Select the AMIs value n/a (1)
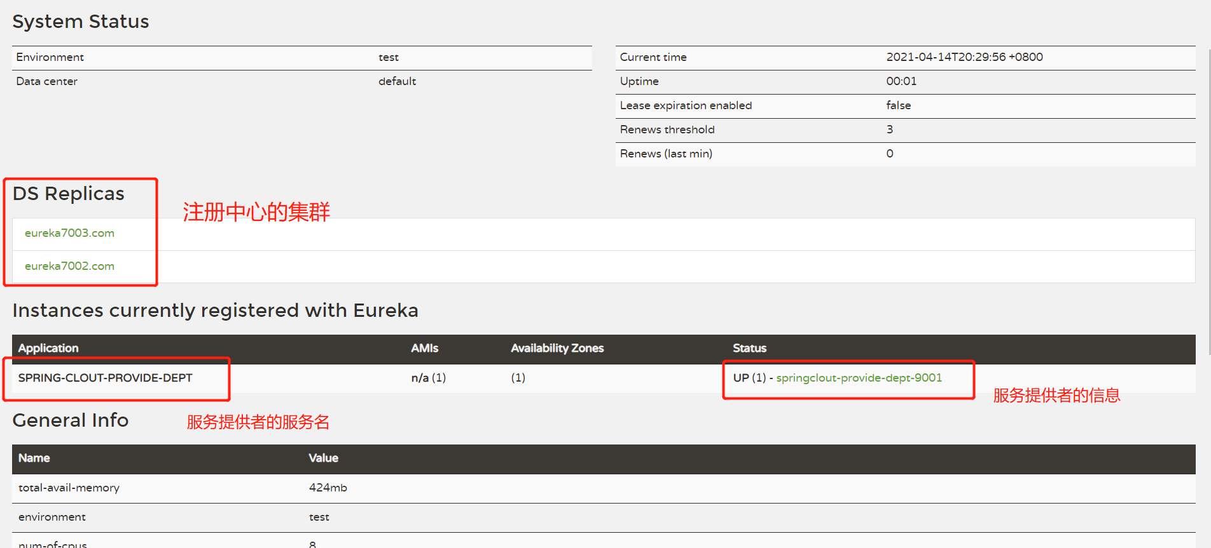This screenshot has height=548, width=1211. 429,378
